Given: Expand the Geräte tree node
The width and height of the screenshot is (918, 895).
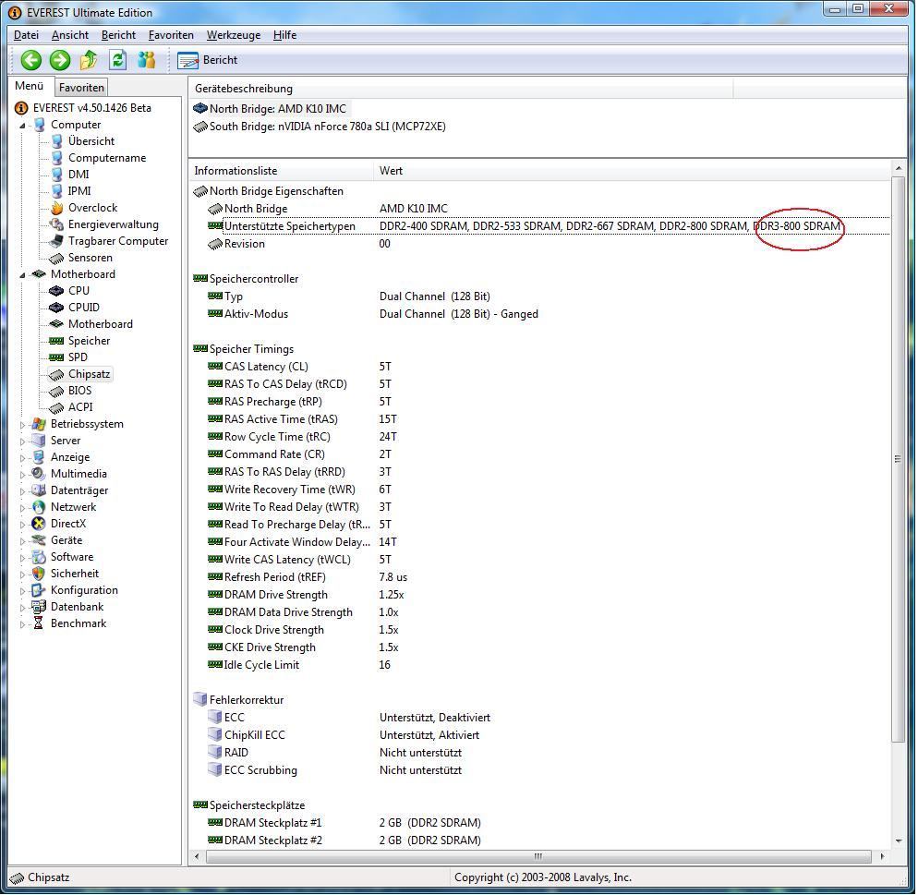Looking at the screenshot, I should tap(22, 541).
